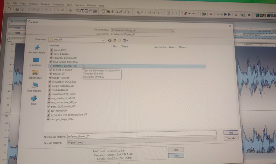276x164 pixels.
Task: Expand the Recent folders dropdown
Action: coord(172,31)
